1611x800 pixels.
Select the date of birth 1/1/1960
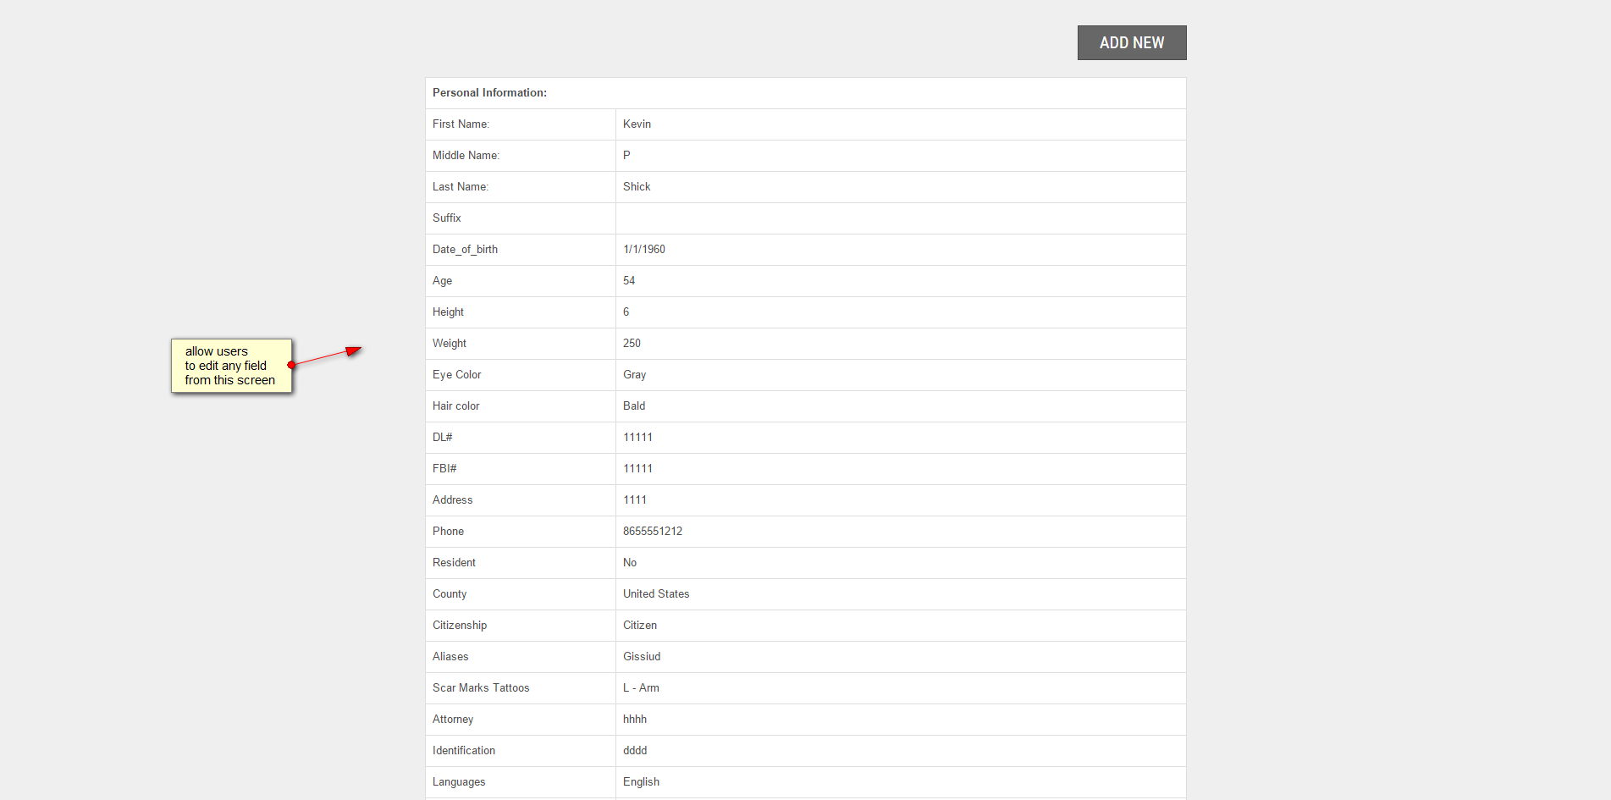(644, 250)
